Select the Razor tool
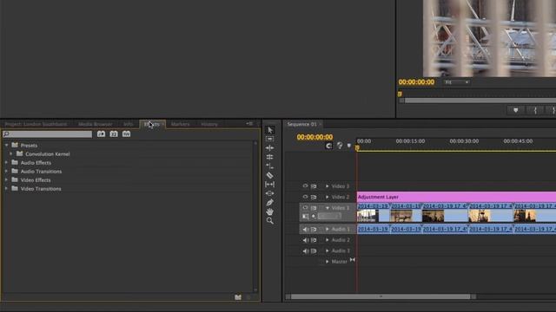556x312 pixels. tap(270, 175)
